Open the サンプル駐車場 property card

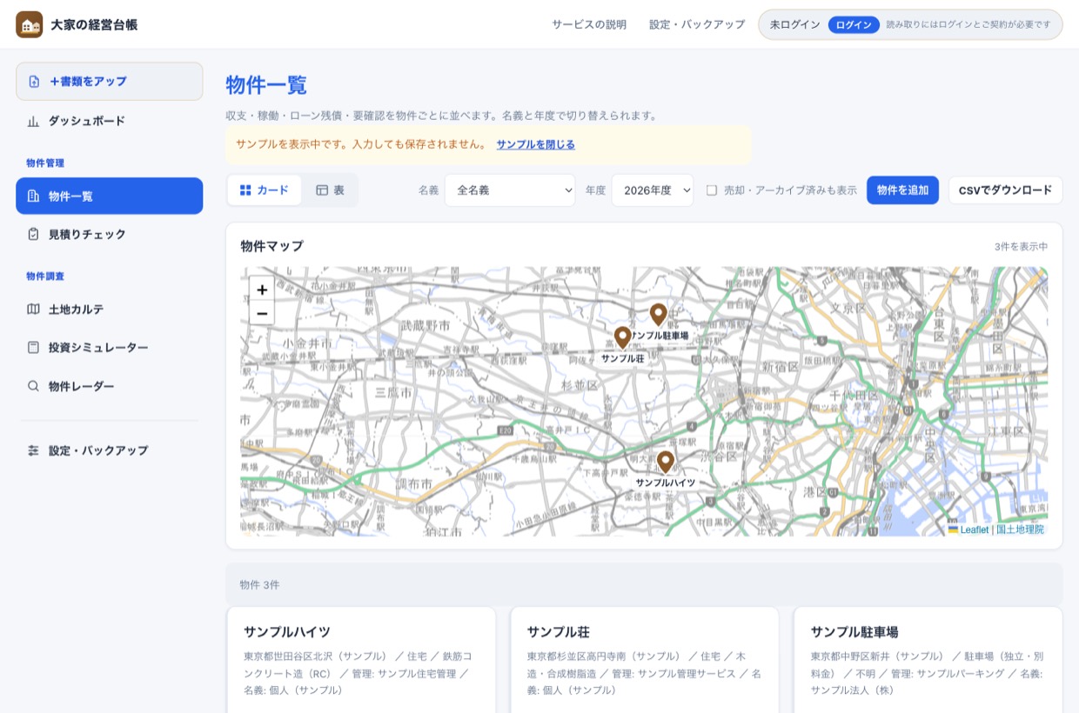coord(928,660)
